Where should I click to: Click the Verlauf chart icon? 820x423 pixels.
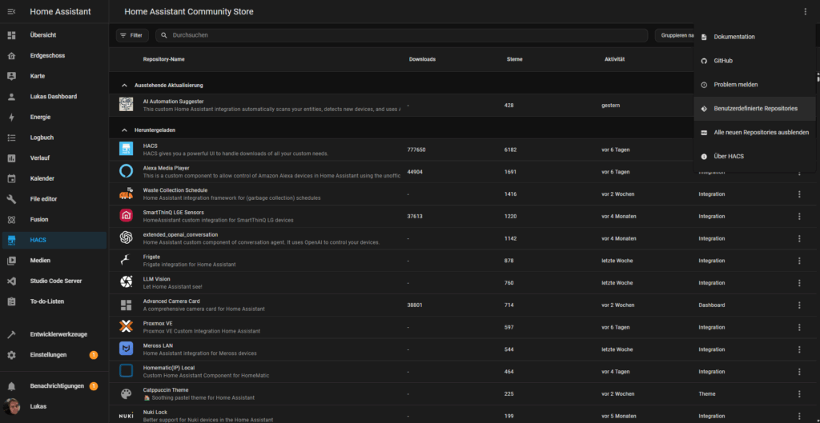[x=11, y=158]
